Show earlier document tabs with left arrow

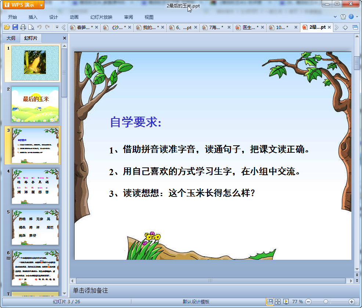[64, 28]
